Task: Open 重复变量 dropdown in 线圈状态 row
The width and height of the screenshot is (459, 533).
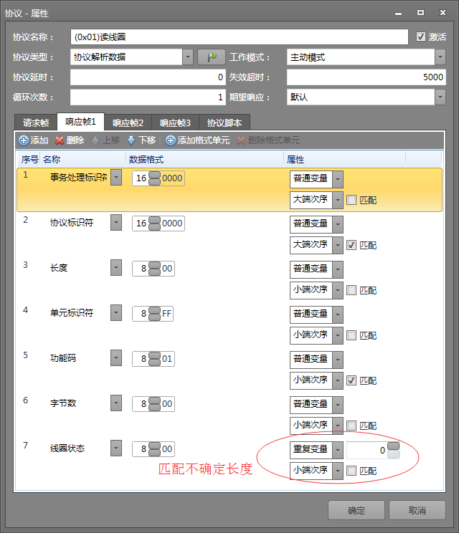Action: [x=338, y=450]
